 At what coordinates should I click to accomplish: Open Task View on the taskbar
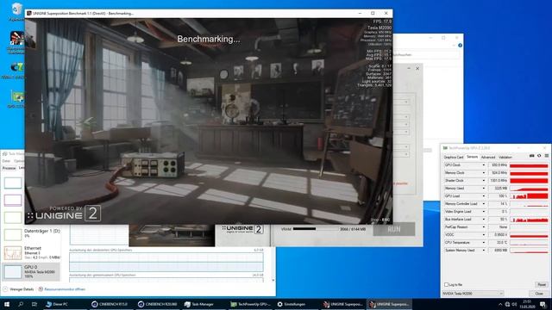[34, 304]
